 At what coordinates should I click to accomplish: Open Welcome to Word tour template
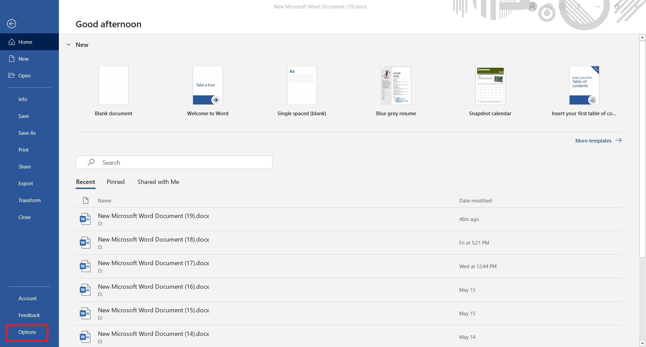[208, 91]
